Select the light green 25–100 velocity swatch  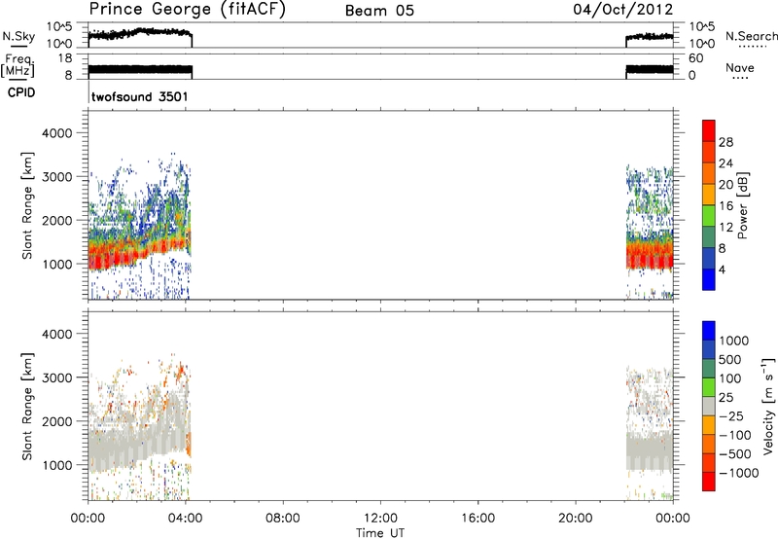[x=709, y=387]
